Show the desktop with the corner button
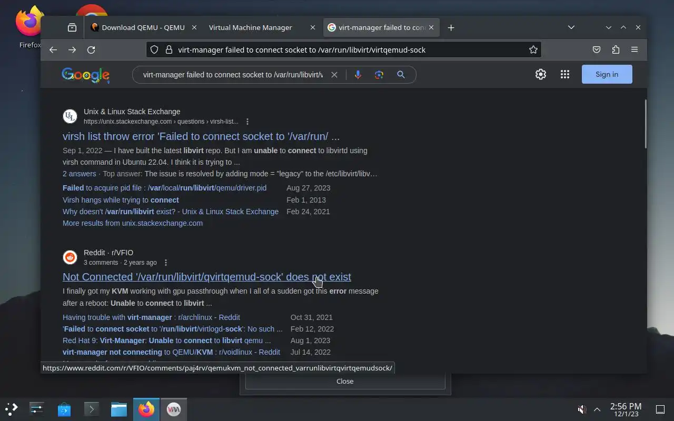 coord(660,409)
